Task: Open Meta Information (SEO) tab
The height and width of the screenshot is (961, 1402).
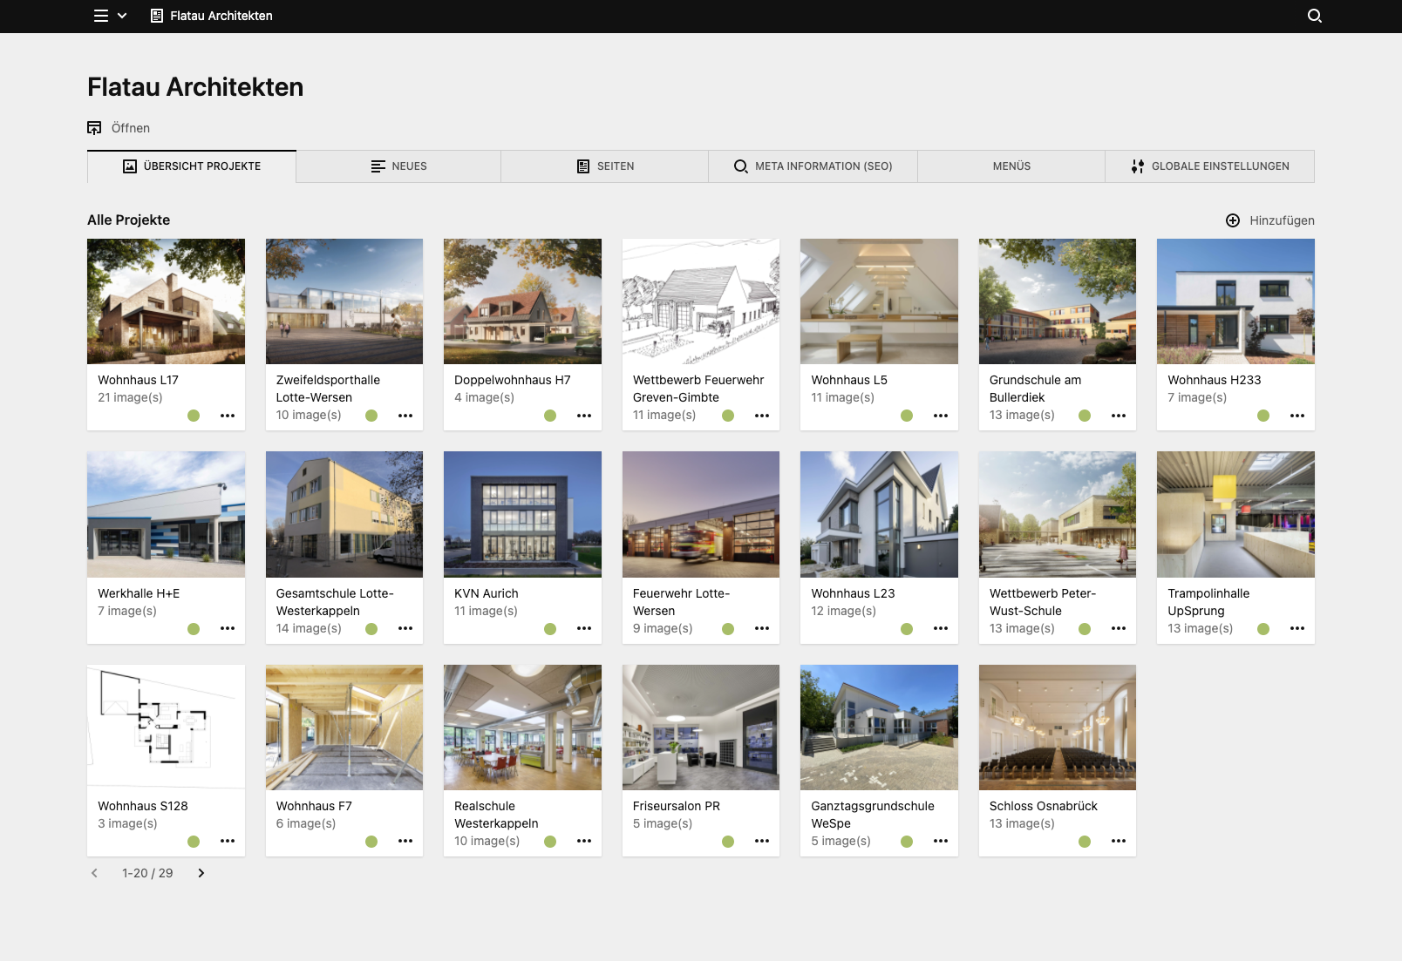Action: [x=813, y=166]
